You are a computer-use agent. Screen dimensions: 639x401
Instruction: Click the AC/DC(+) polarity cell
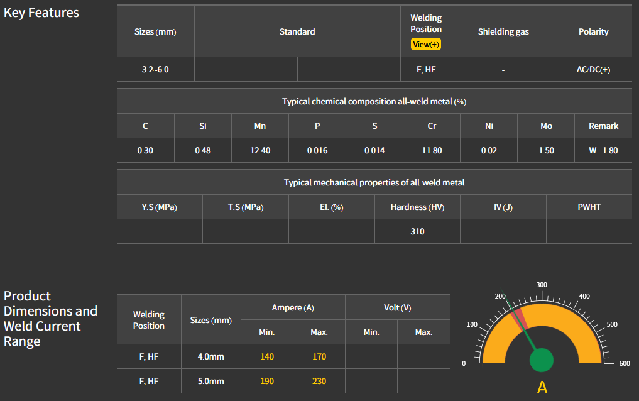pos(593,70)
